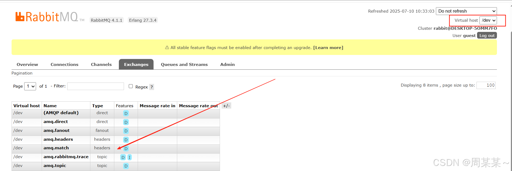The width and height of the screenshot is (512, 171).
Task: Open the Virtual host dropdown
Action: 488,20
